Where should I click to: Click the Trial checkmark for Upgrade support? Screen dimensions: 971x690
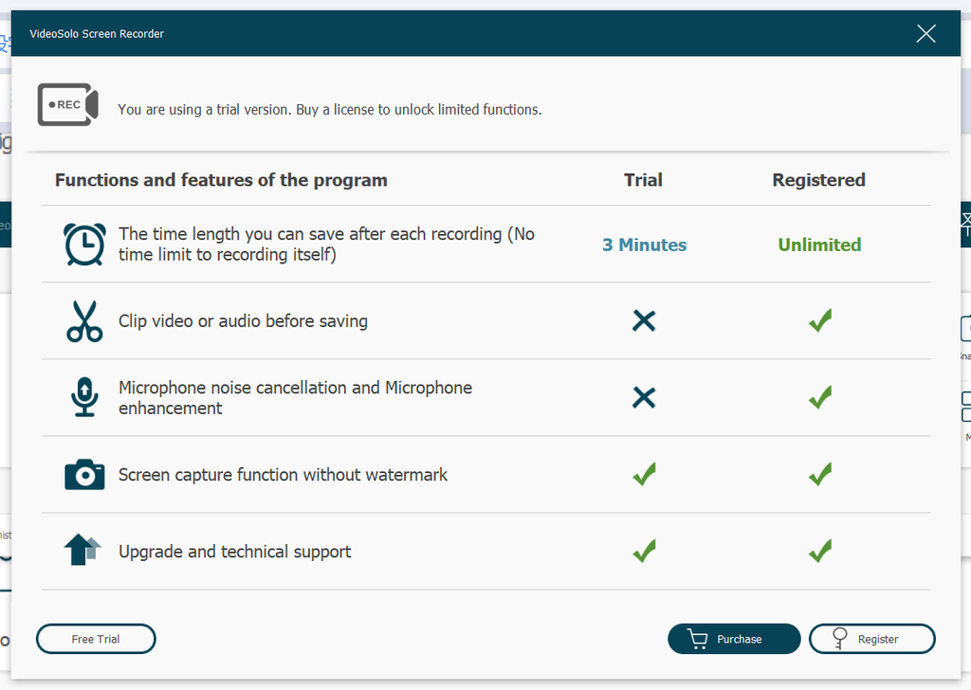pyautogui.click(x=644, y=551)
